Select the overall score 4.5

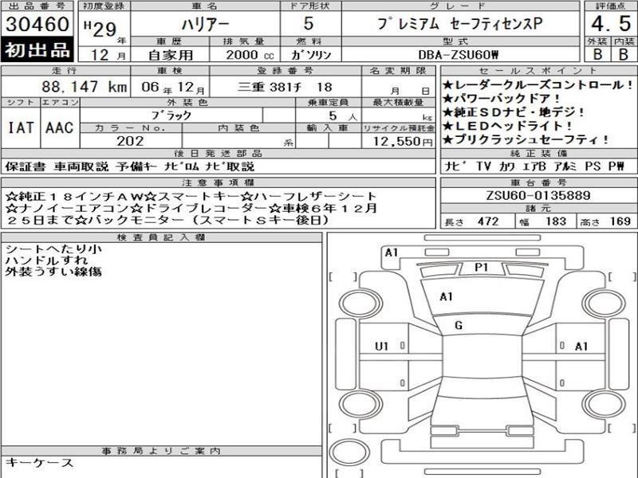click(611, 24)
